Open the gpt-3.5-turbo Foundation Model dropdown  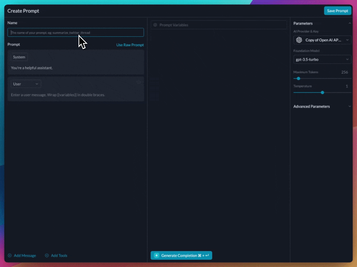click(x=322, y=59)
